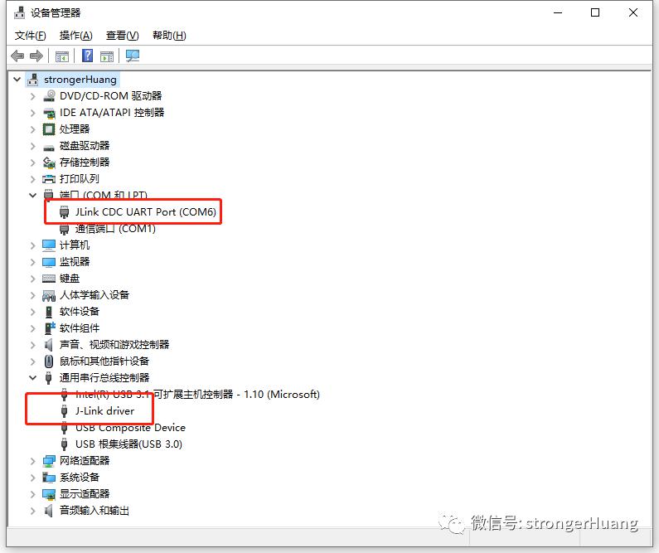
Task: Expand the 处理器 category
Action: 33,129
